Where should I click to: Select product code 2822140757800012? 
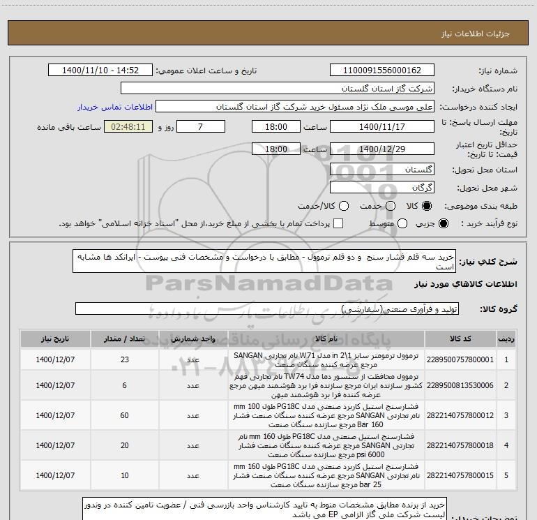(x=460, y=415)
